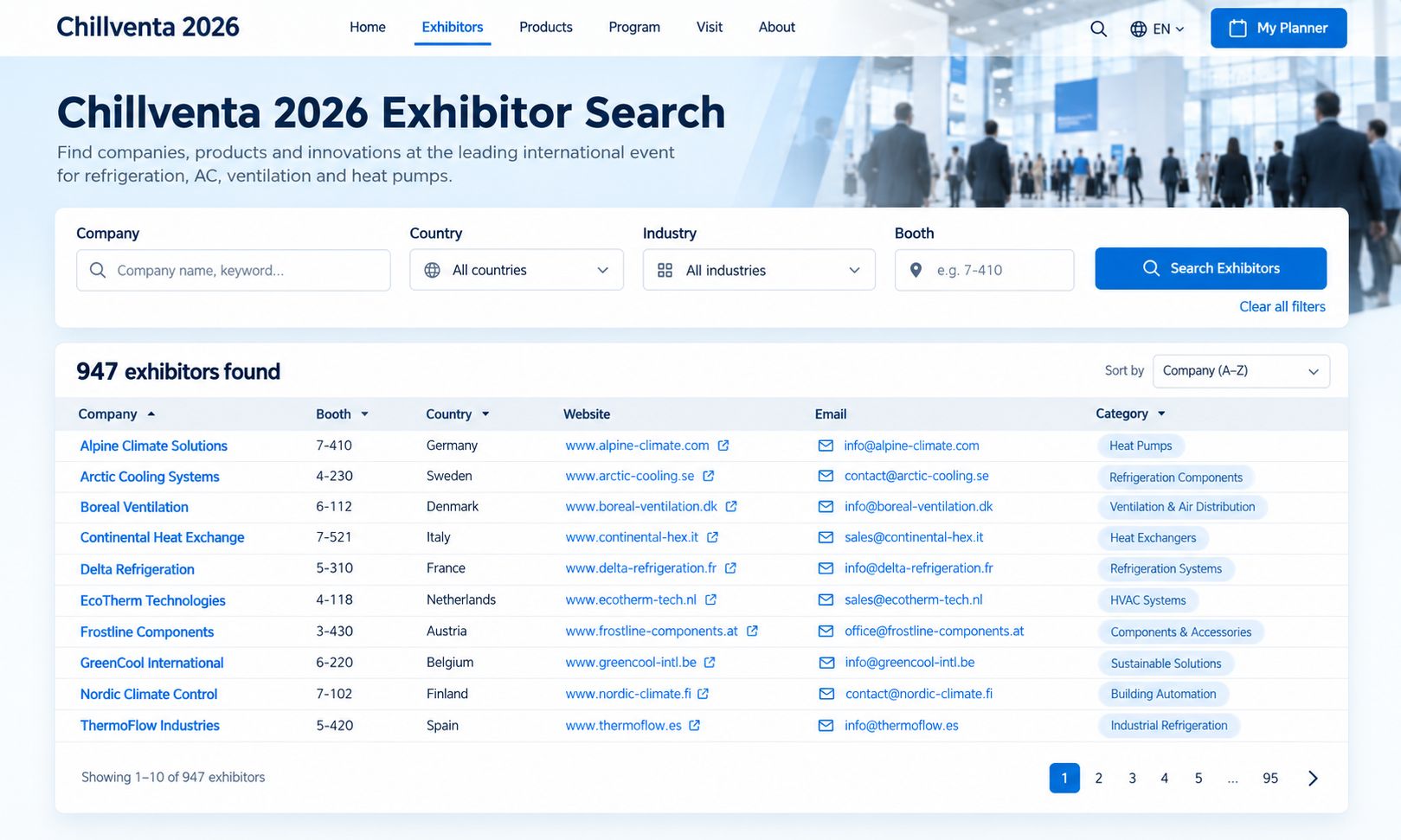The image size is (1401, 840).
Task: Open My Planner
Action: pos(1278,28)
